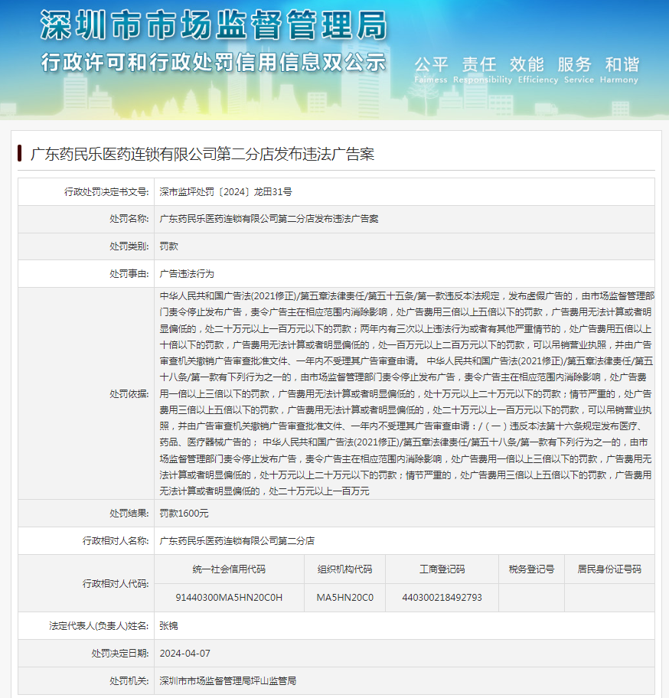The height and width of the screenshot is (698, 669).
Task: Click the column header 统一社会信用代码
Action: coord(229,569)
